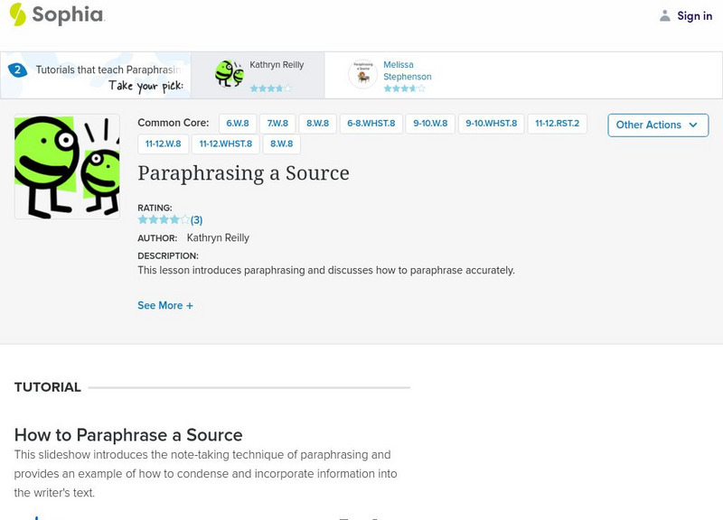Click the Sign in link

click(x=694, y=15)
